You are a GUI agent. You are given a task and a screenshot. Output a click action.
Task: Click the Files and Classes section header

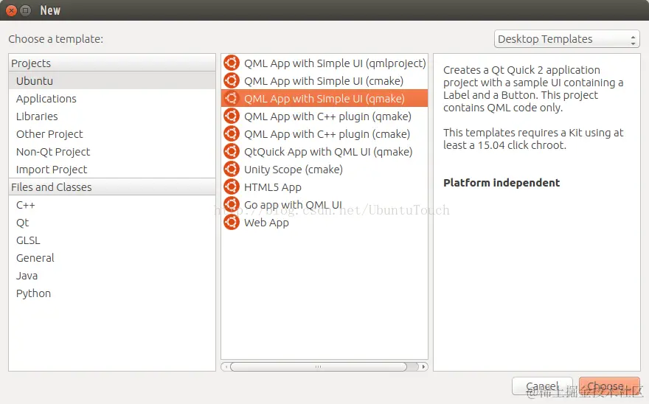click(x=112, y=187)
